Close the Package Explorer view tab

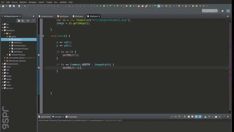pyautogui.click(x=20, y=16)
